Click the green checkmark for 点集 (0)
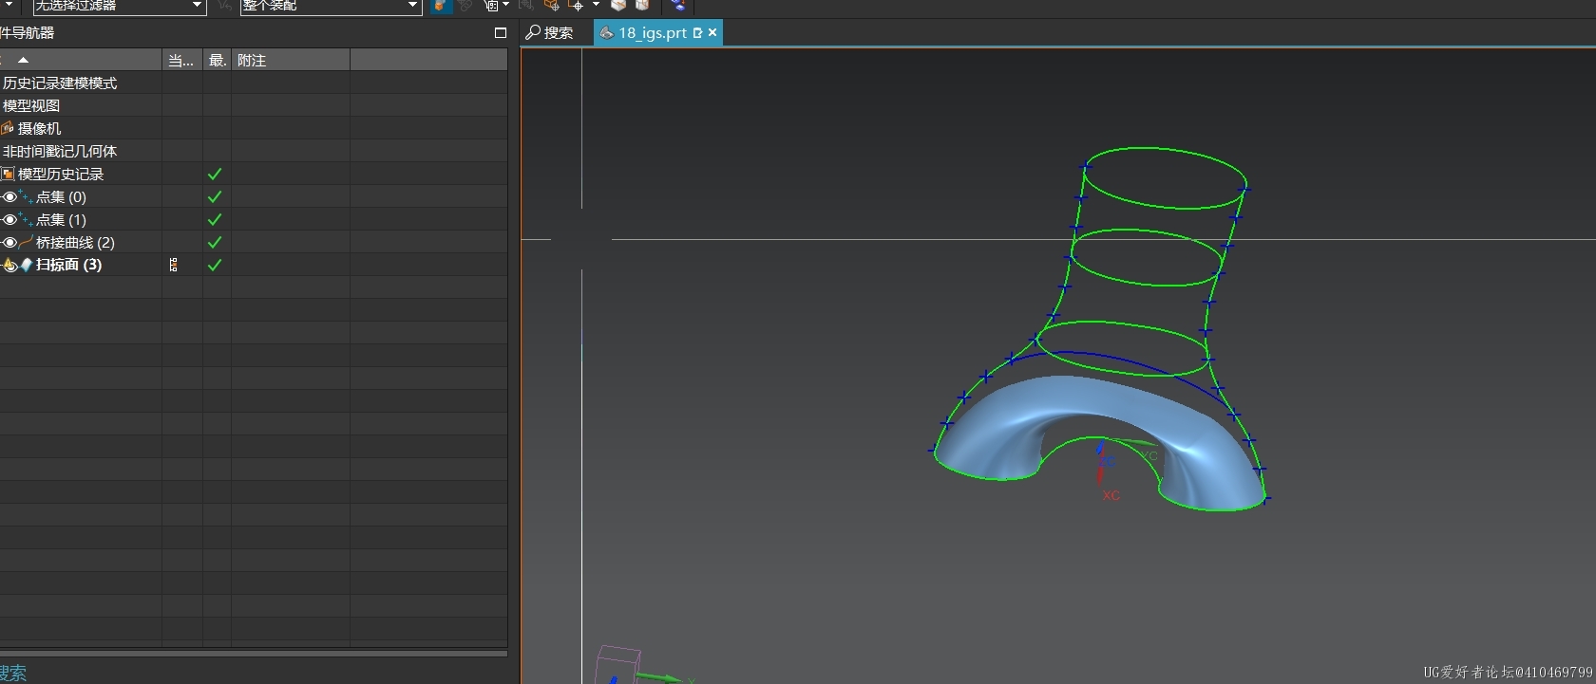The height and width of the screenshot is (684, 1596). [215, 196]
